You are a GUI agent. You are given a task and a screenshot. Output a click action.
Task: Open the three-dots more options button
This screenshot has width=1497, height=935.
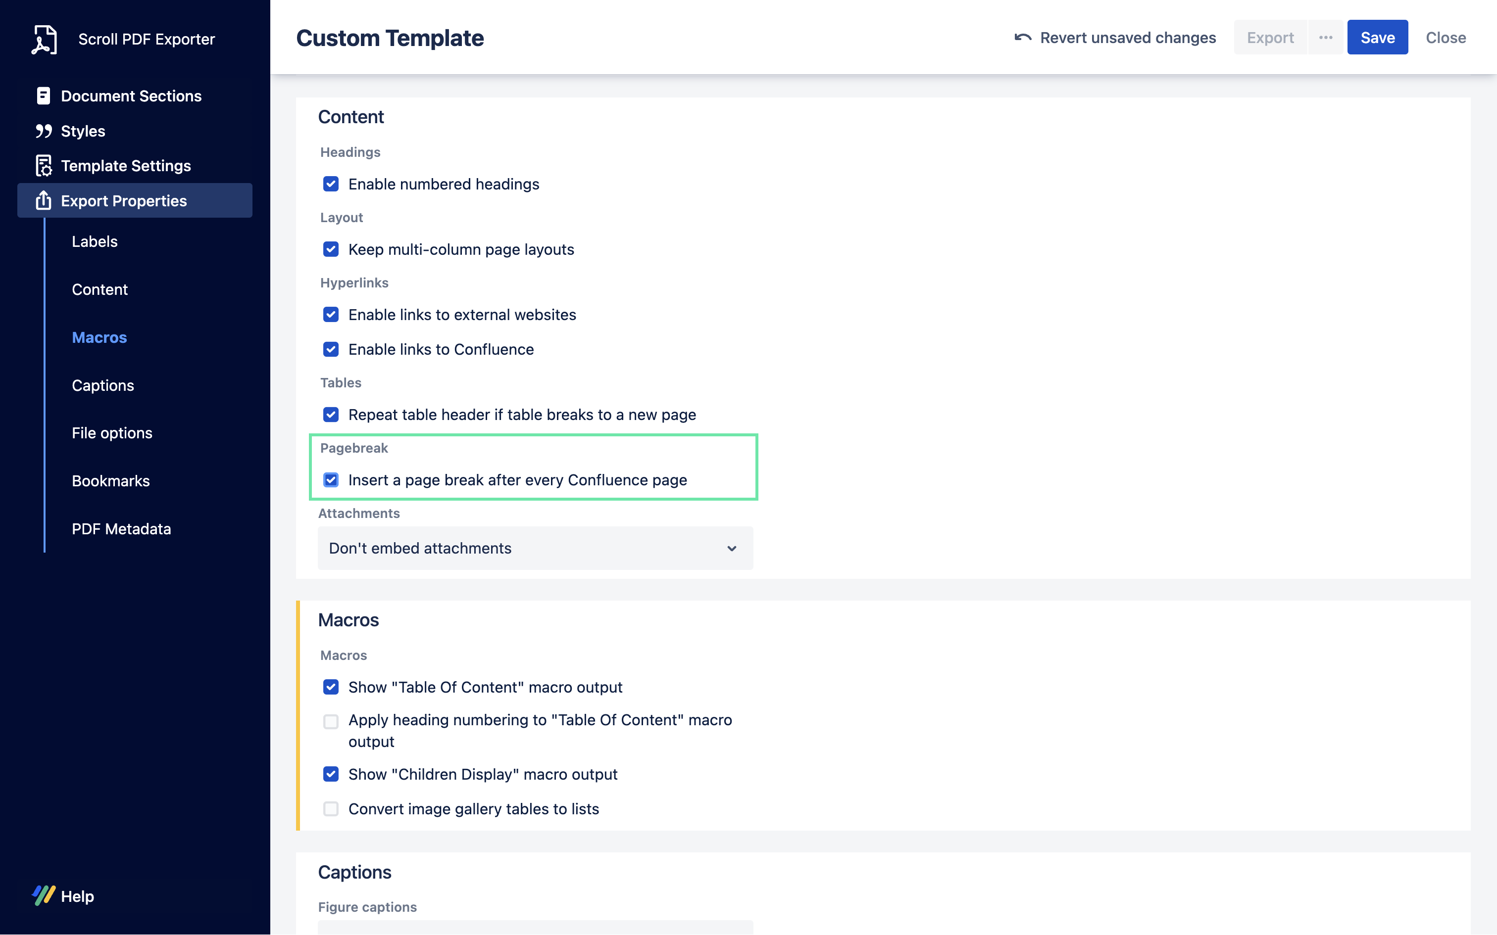(1325, 38)
